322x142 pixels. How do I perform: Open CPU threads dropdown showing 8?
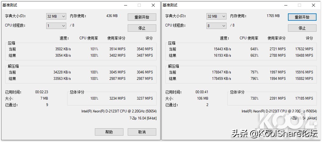tap(216, 26)
